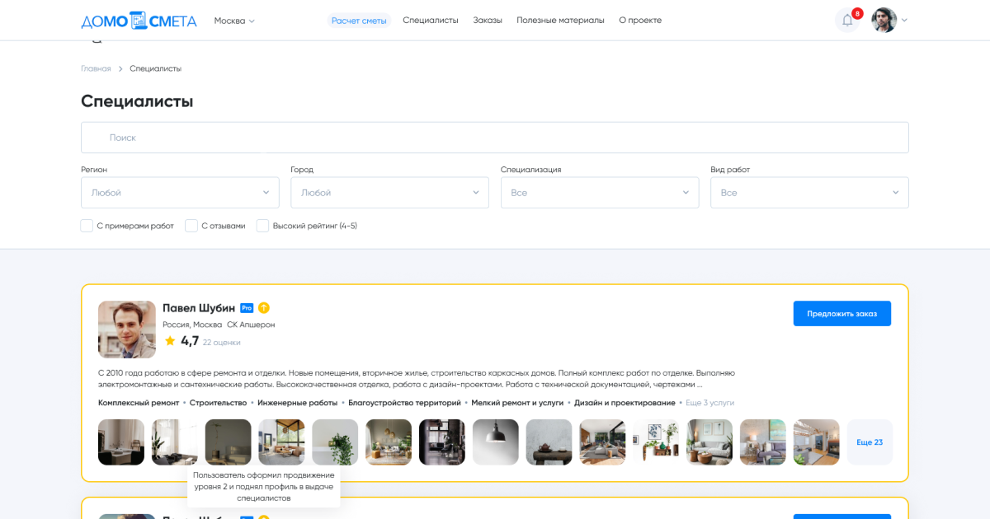The image size is (990, 519).
Task: Click the "СК Апшерон" company text
Action: tap(251, 325)
